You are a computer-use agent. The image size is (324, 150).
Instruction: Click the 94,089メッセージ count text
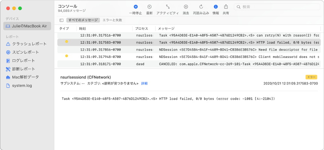pos(72,10)
